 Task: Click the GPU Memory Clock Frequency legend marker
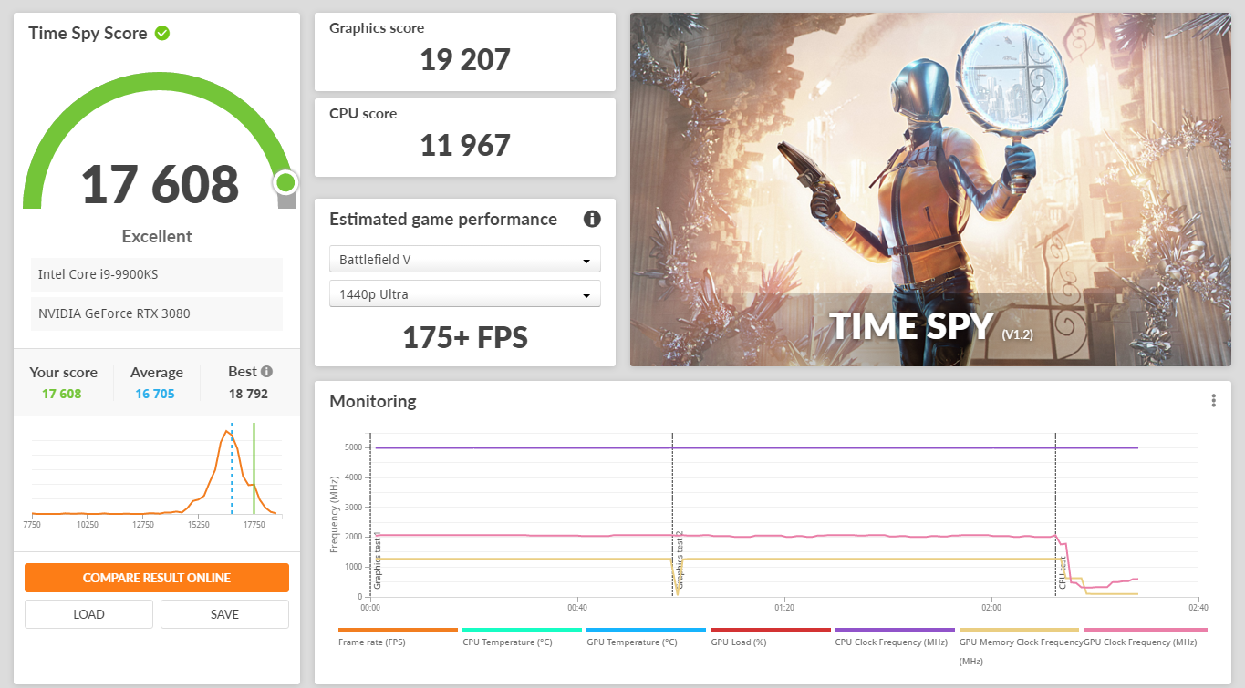(1019, 630)
